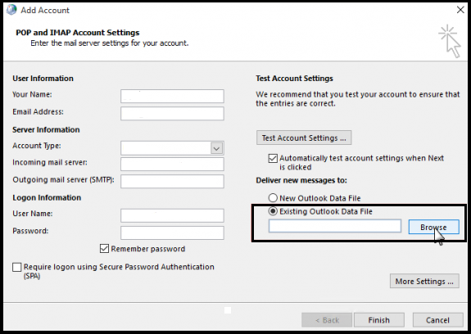Select Existing Outlook Data File option
Viewport: 471px width, 334px height.
tap(273, 211)
